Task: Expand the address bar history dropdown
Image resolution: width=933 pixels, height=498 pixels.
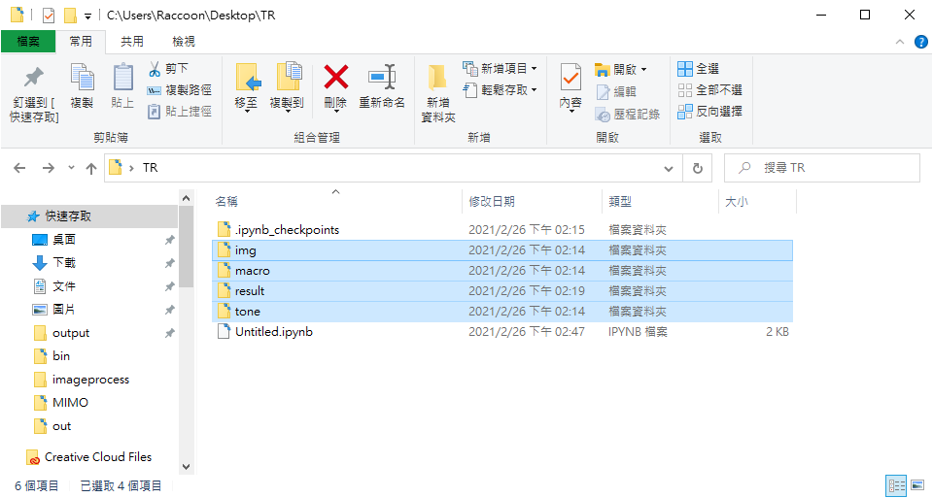Action: (669, 169)
